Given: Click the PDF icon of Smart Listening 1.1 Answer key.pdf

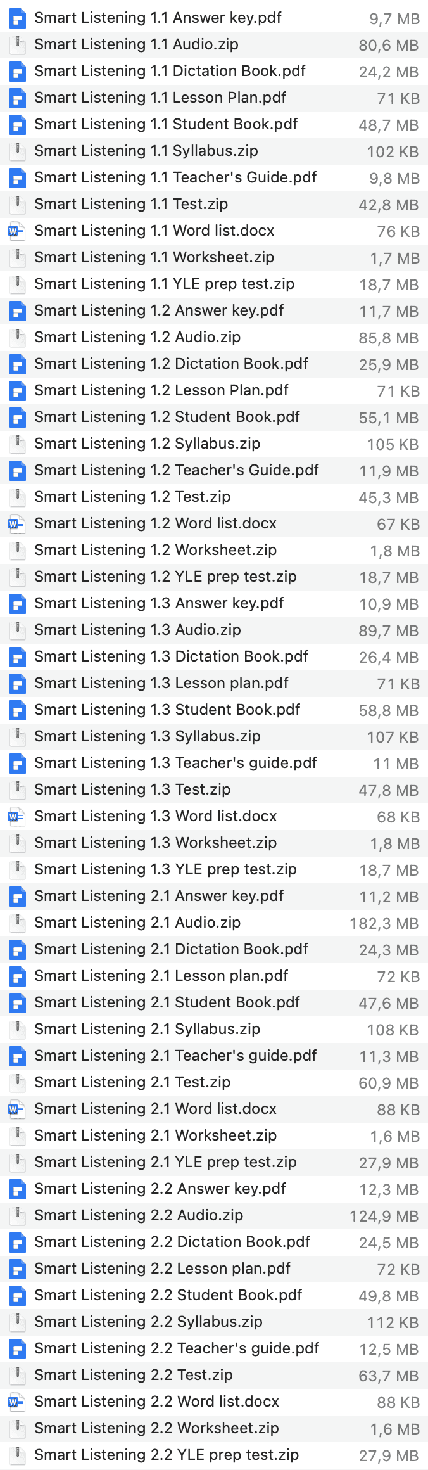Looking at the screenshot, I should coord(18,18).
